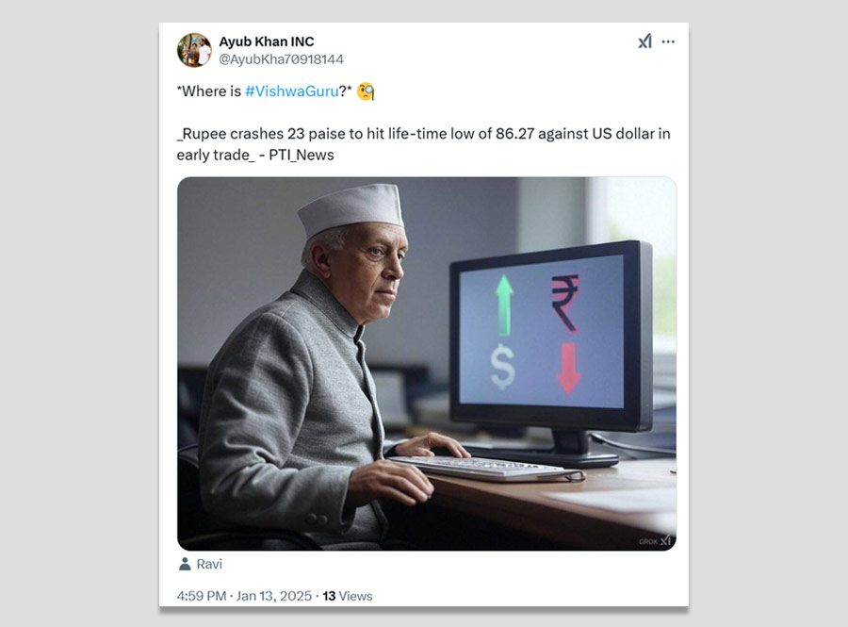Open Ayub Khan INC's profile avatar

[x=194, y=50]
